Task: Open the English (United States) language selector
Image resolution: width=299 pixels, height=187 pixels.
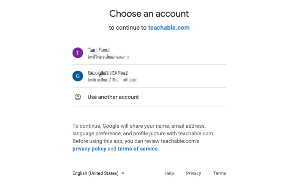Action: pos(98,173)
